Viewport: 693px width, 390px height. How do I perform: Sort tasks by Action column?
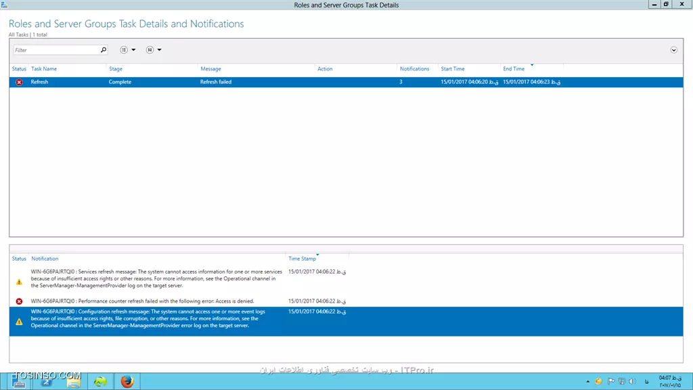tap(325, 69)
